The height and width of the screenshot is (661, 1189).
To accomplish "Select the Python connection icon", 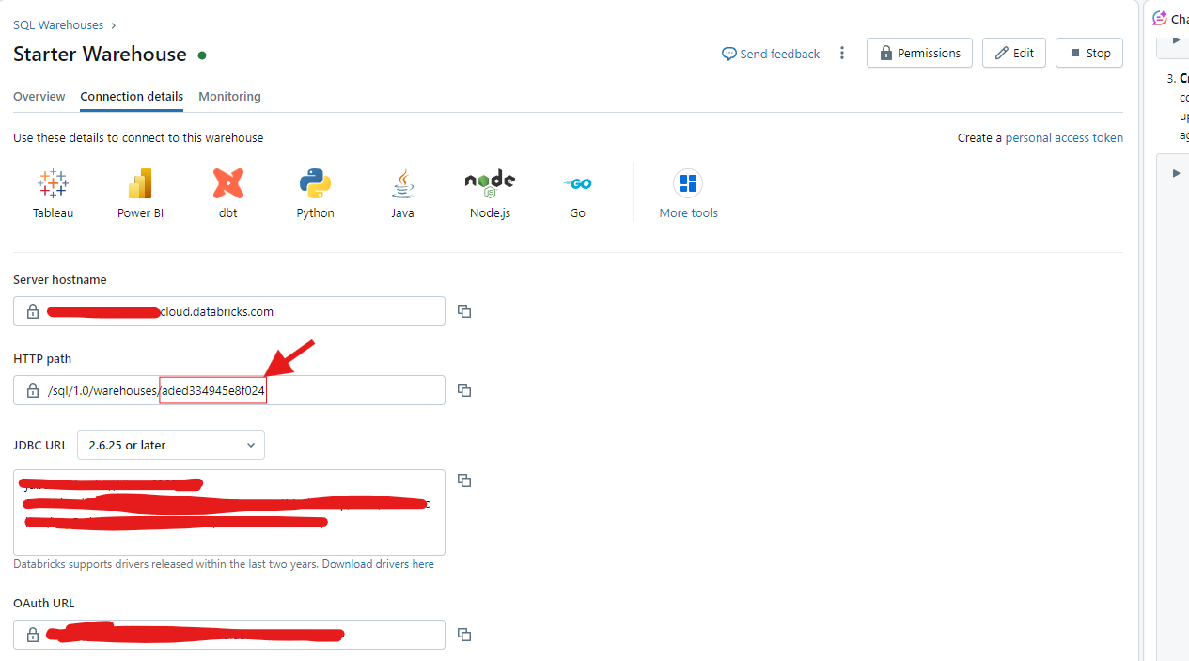I will coord(315,193).
